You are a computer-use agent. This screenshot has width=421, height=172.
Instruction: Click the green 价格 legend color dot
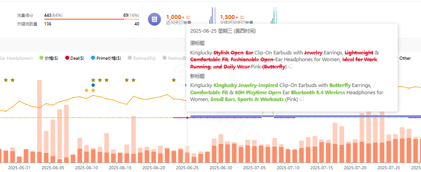(x=41, y=58)
